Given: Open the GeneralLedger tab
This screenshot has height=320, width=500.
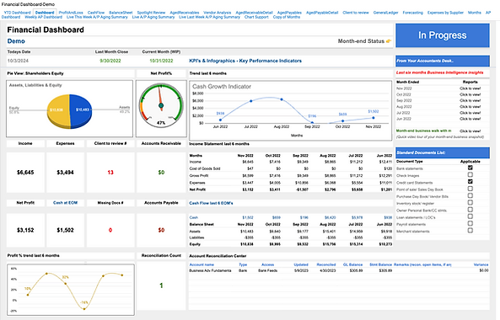Looking at the screenshot, I should pyautogui.click(x=385, y=13).
